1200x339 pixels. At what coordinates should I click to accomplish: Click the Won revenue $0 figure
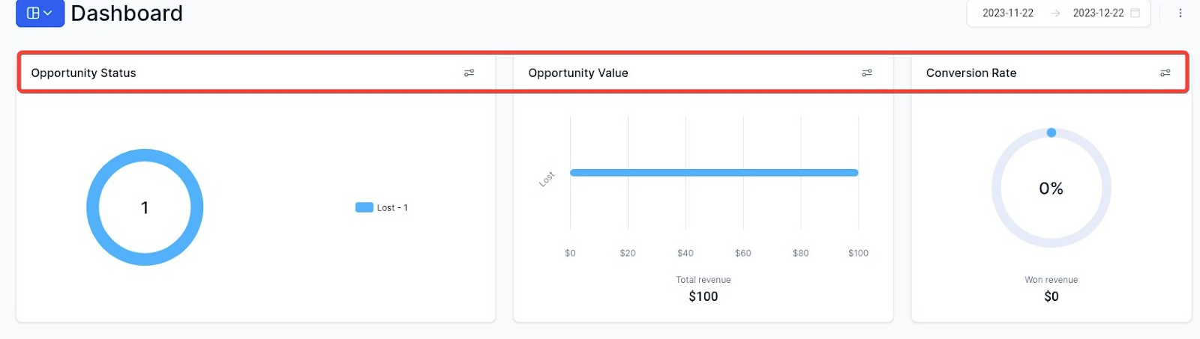point(1051,296)
